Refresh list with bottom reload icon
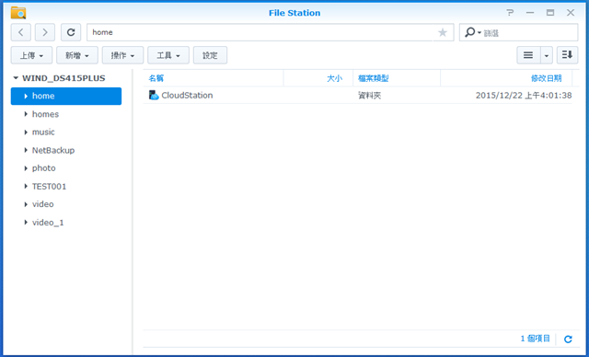This screenshot has width=589, height=357. pyautogui.click(x=568, y=339)
